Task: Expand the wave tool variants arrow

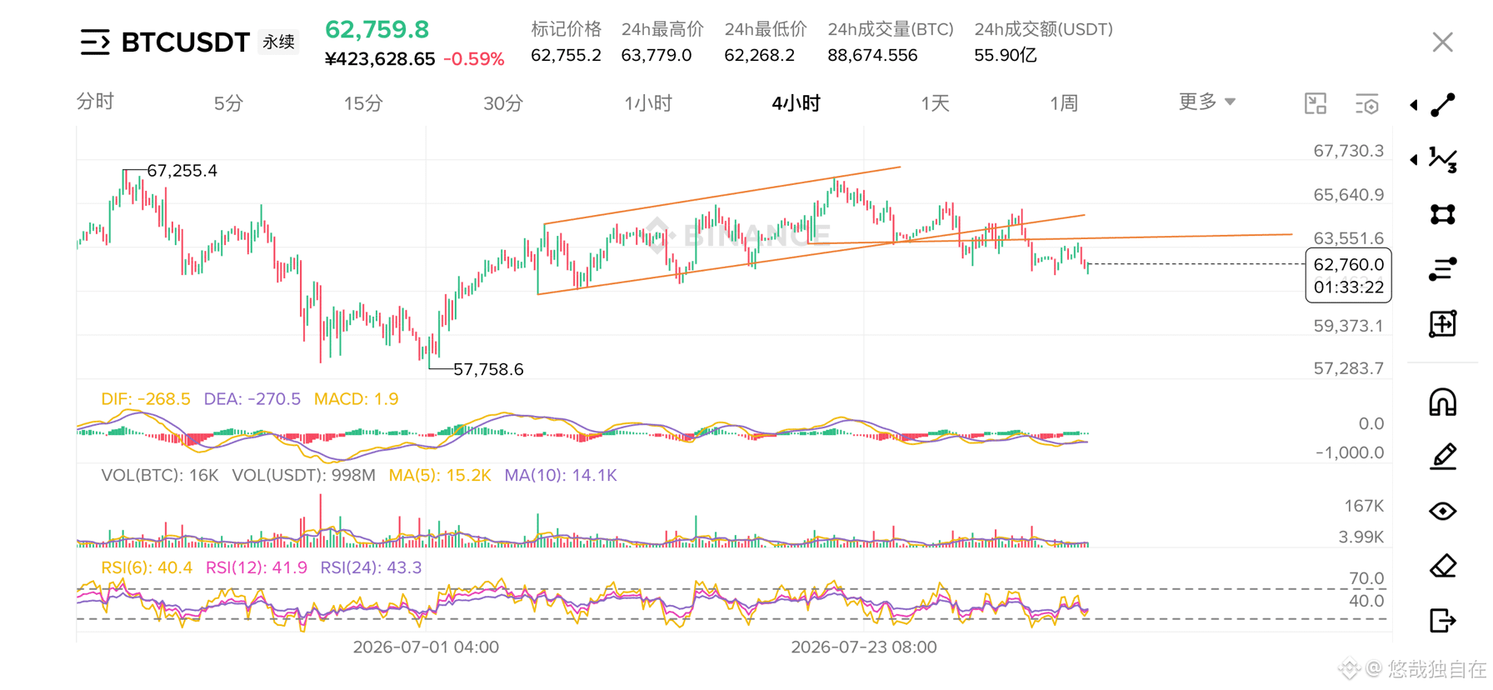Action: [x=1414, y=159]
